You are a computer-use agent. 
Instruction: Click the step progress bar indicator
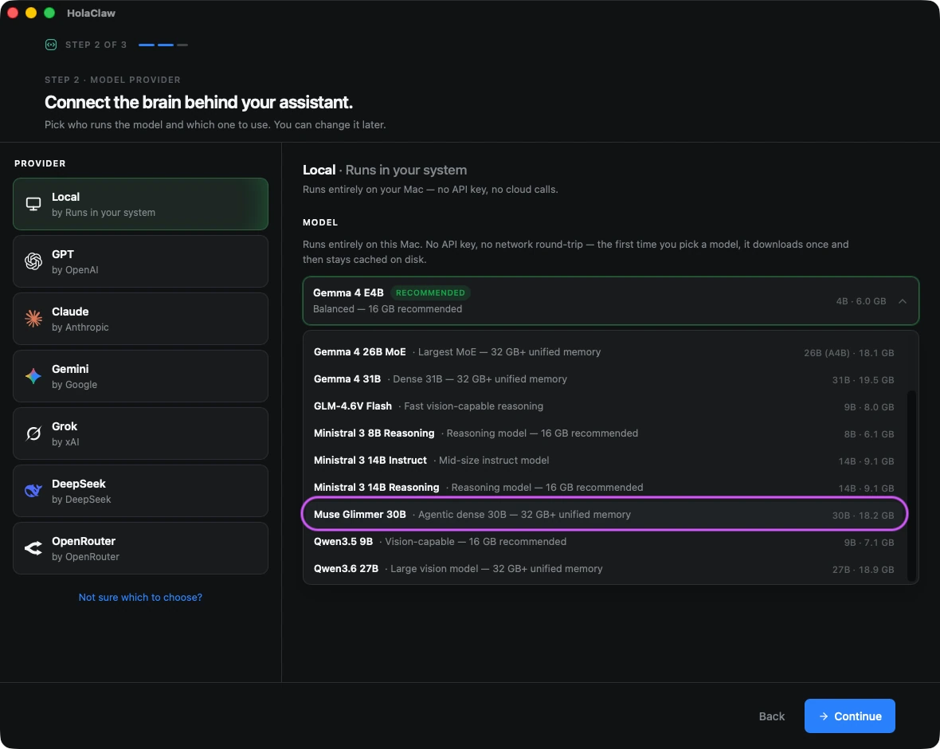click(x=163, y=45)
